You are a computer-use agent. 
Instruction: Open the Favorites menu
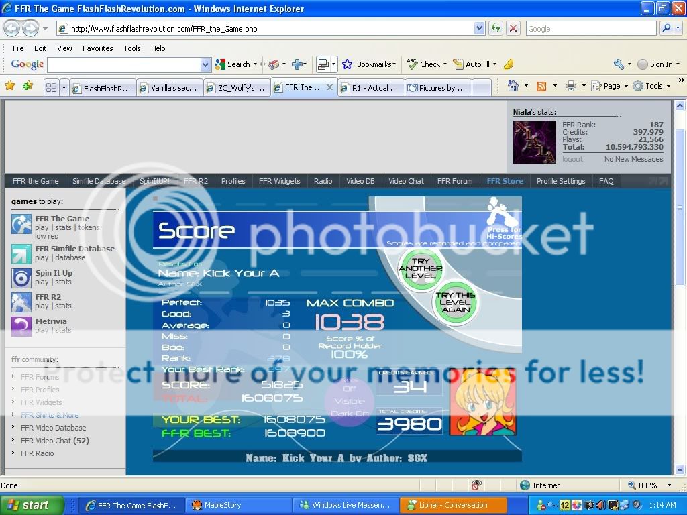pos(97,48)
